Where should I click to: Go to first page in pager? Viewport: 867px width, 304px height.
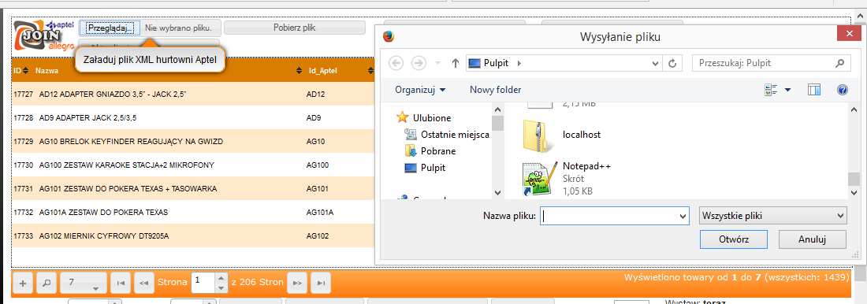pos(121,283)
